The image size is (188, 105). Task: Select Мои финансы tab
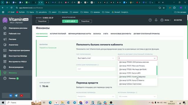click(42, 34)
